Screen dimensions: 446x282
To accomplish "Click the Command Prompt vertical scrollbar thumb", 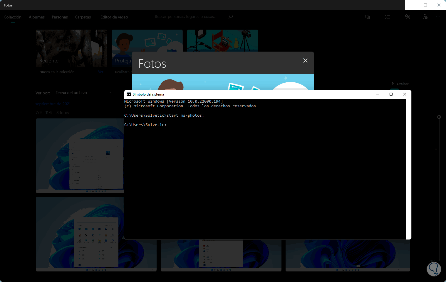I will [x=409, y=106].
